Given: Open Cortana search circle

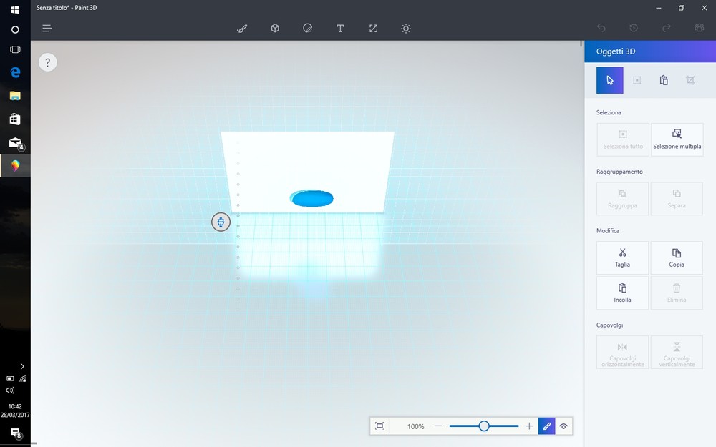Looking at the screenshot, I should click(15, 29).
